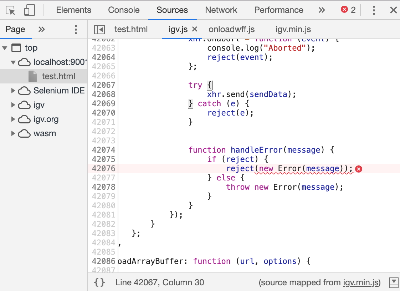Viewport: 400px width, 291px height.
Task: Click the down-arrow icon in status bar
Action: point(394,282)
